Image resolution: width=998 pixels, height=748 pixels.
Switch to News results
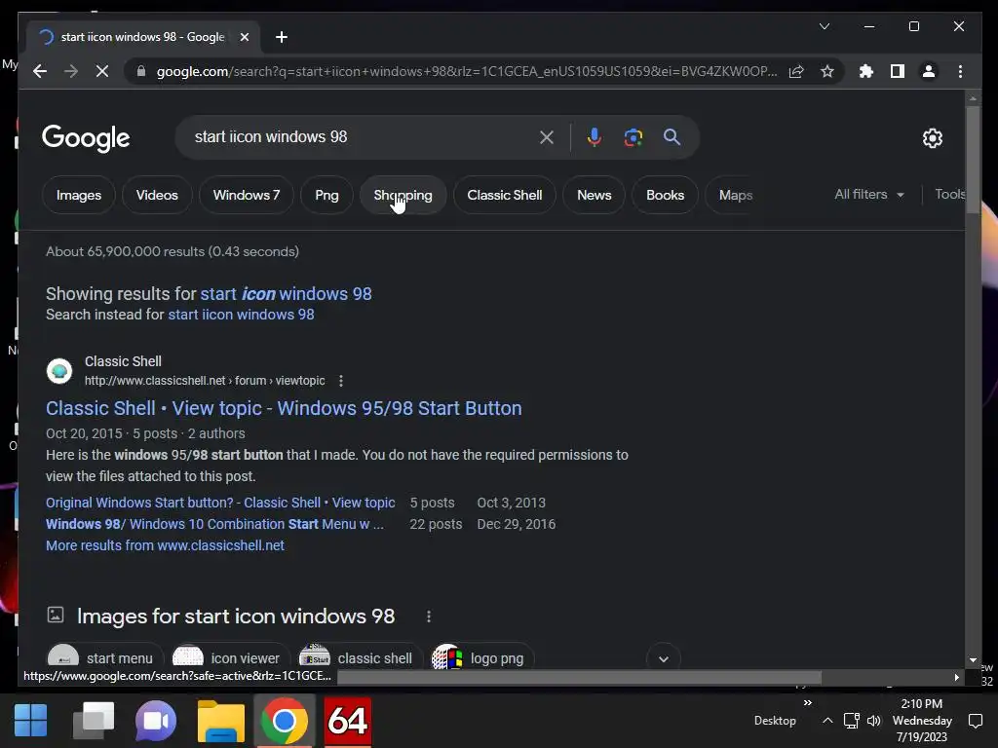(594, 195)
